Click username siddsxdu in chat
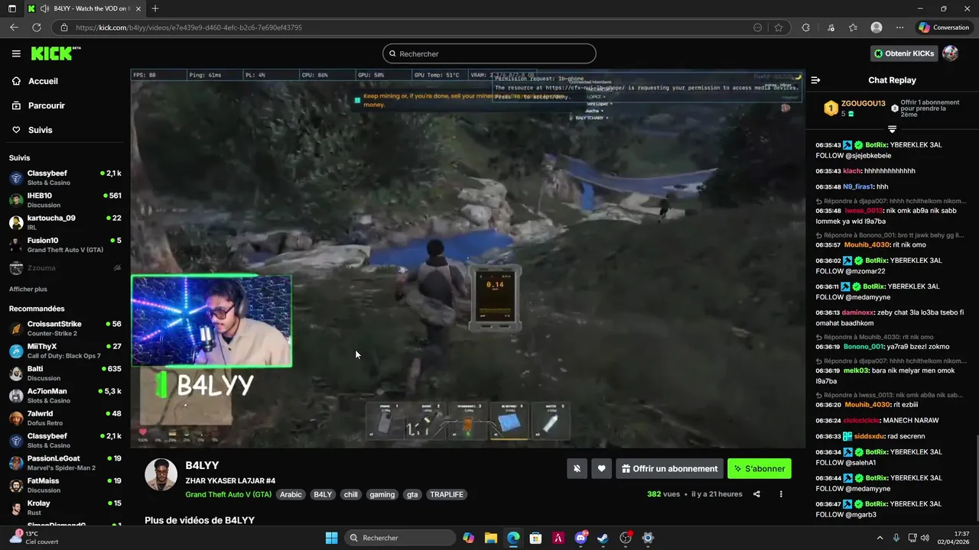Screen dimensions: 979x550 (x=870, y=436)
